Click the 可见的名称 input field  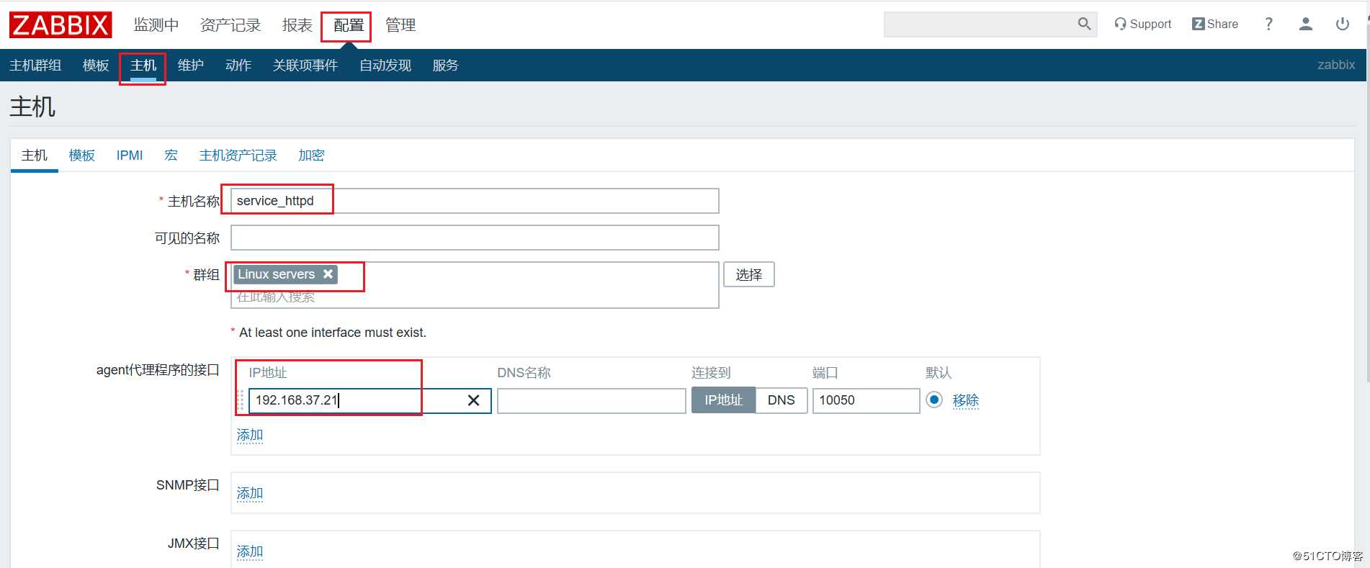[475, 238]
